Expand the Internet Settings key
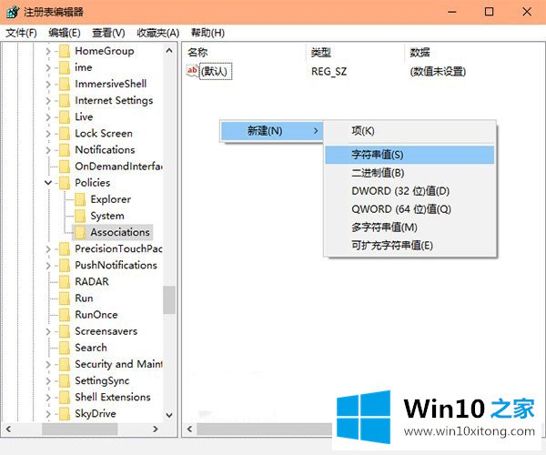This screenshot has width=546, height=455. click(48, 101)
